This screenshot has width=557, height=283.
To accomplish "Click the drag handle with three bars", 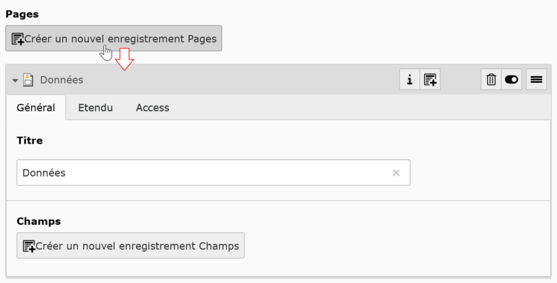I will [536, 80].
